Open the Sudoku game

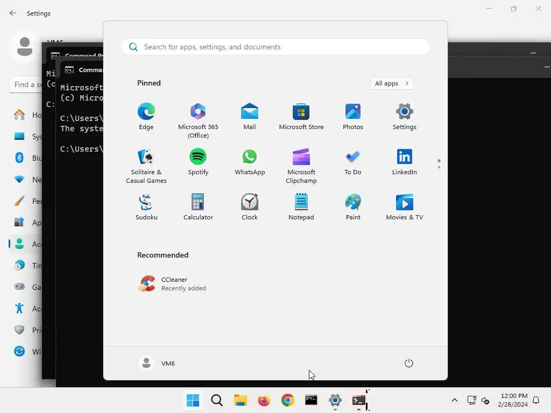coord(146,207)
